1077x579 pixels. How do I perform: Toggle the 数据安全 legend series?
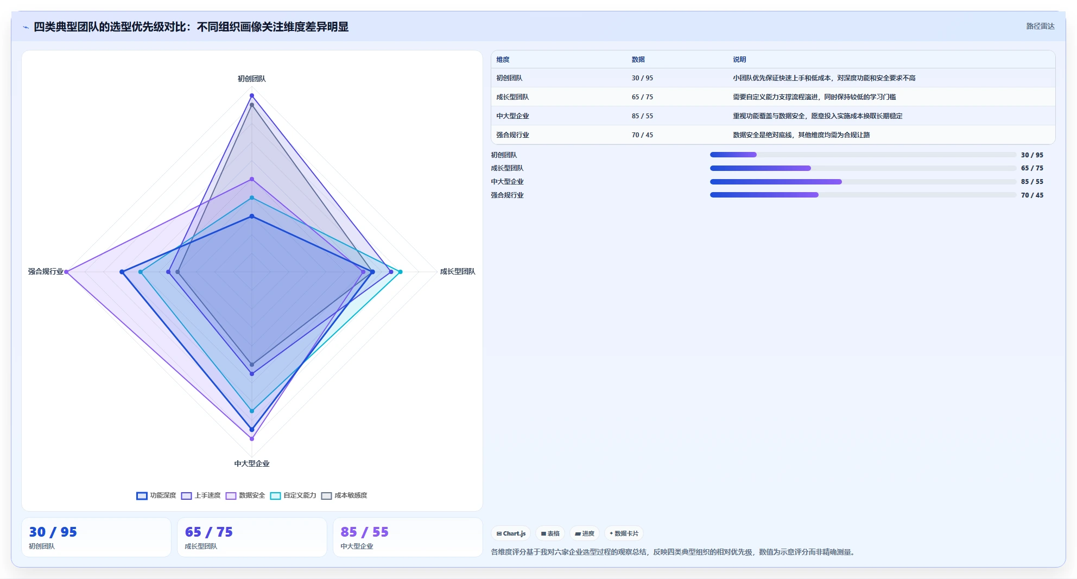coord(245,495)
